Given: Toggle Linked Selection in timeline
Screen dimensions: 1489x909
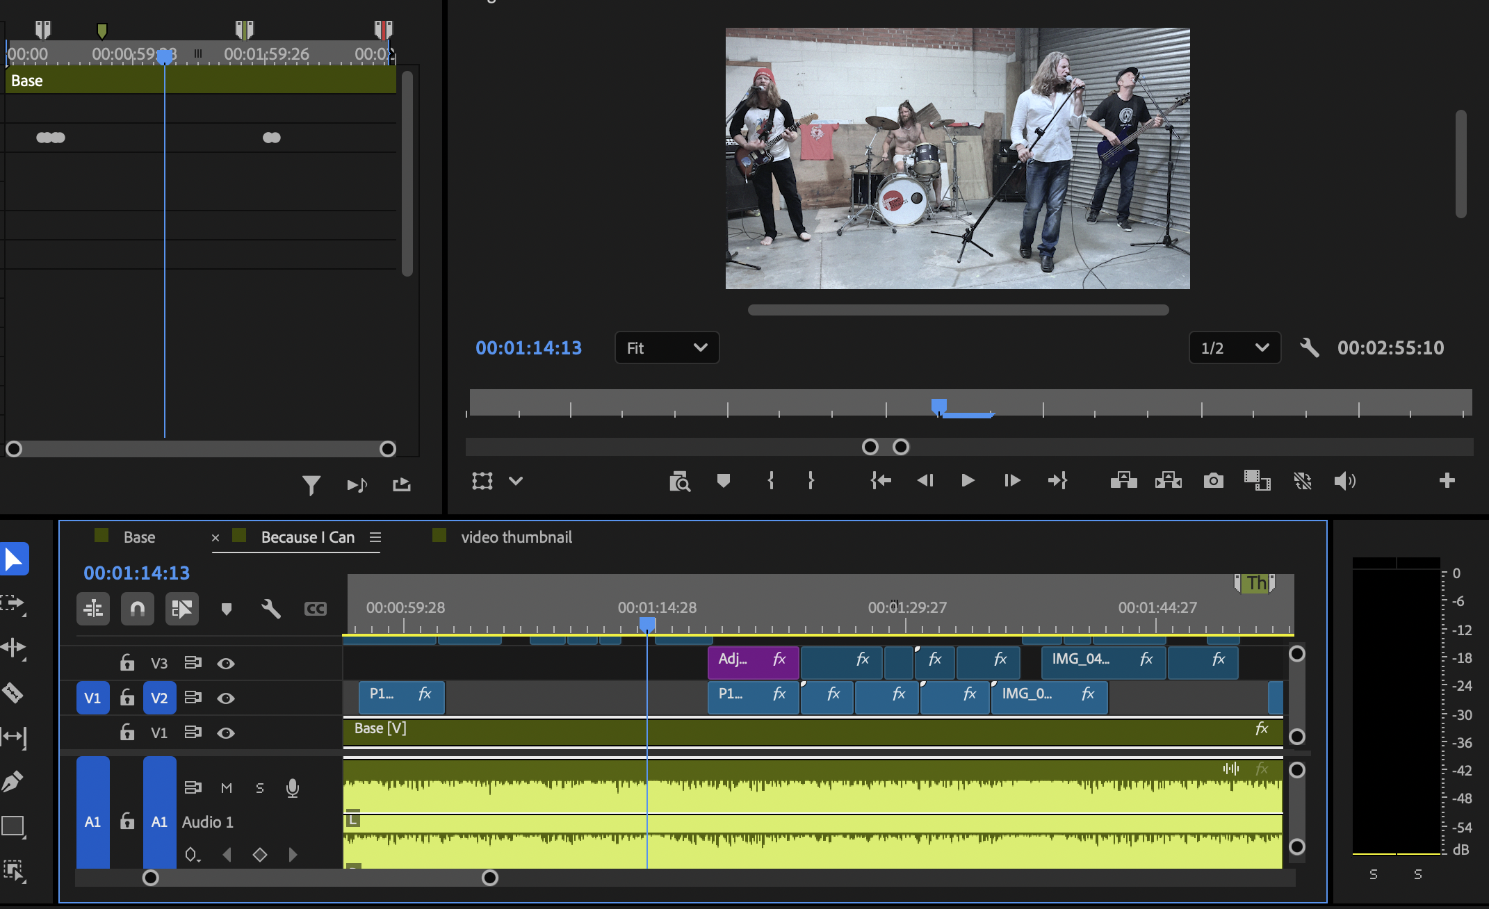Looking at the screenshot, I should point(182,609).
